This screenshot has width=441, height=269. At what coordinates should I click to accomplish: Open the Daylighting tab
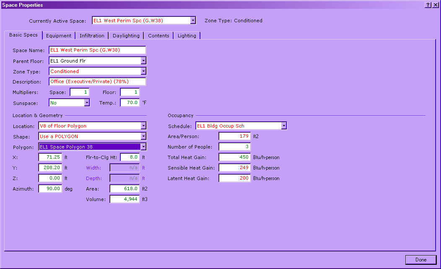[126, 36]
